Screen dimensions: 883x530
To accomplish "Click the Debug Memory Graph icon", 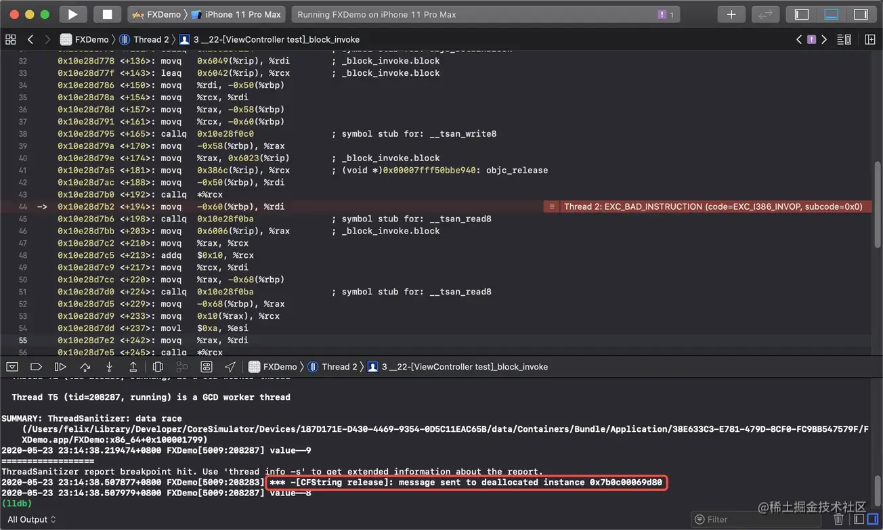I will (x=182, y=367).
